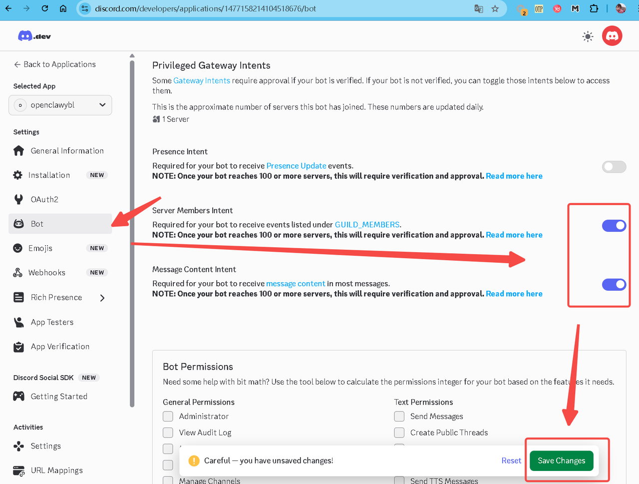Open the site info icon in address bar
This screenshot has width=639, height=484.
tap(85, 8)
